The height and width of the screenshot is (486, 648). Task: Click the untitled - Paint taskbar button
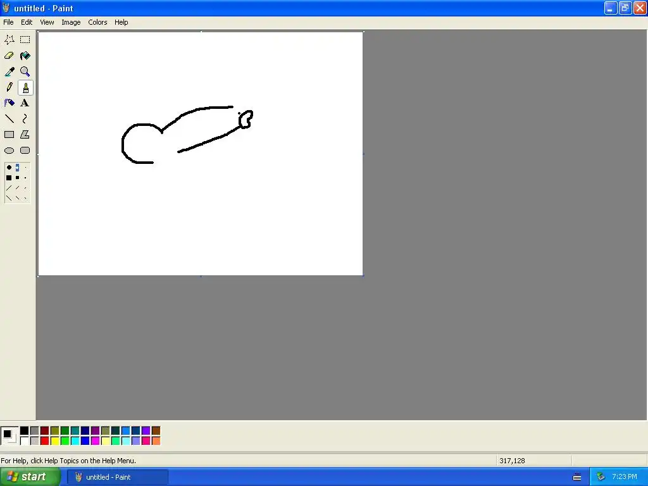(118, 477)
